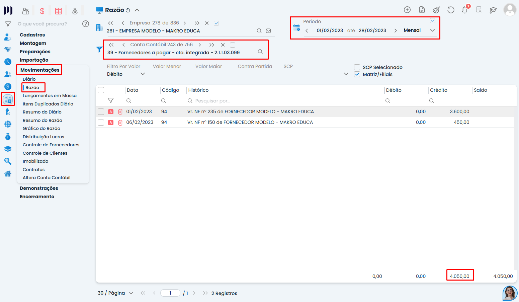Click the search magnifier for Conta Contábil
Viewport: 519px width, 302px height.
260,52
